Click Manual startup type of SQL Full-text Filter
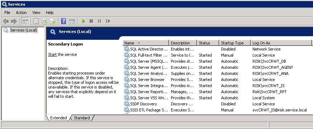313x129 pixels. tap(227, 55)
